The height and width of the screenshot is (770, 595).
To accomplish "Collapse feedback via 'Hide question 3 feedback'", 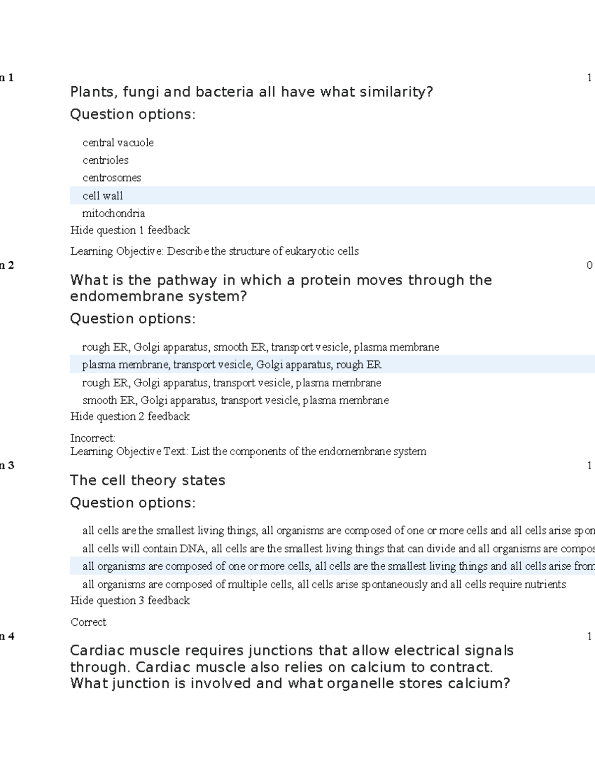I will [x=130, y=600].
